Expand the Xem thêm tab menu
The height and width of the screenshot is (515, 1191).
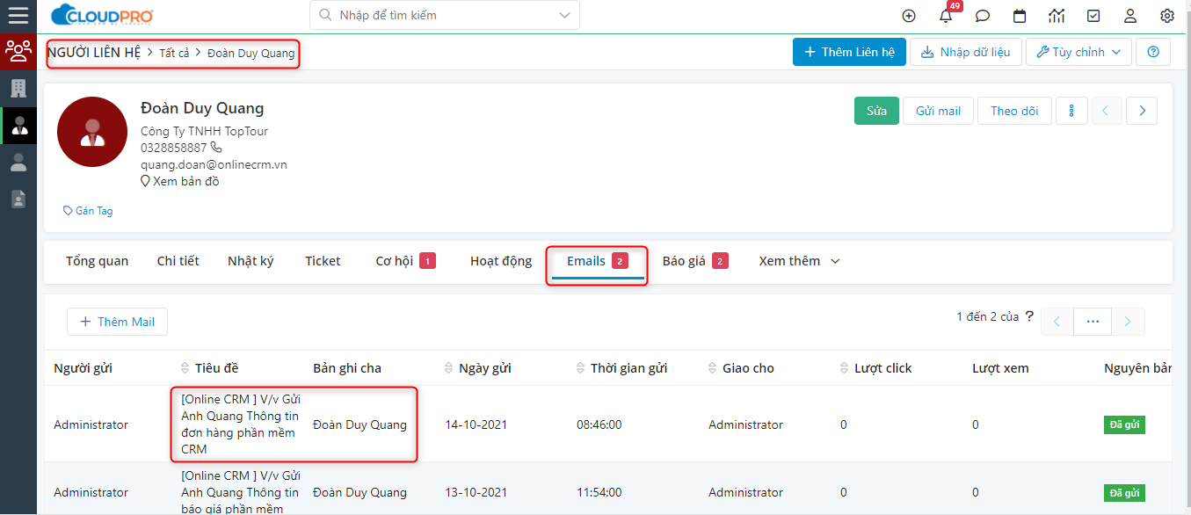(799, 261)
